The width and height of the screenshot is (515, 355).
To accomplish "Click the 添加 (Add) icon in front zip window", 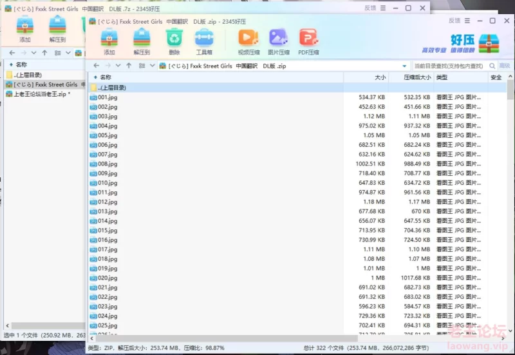I will pos(109,37).
